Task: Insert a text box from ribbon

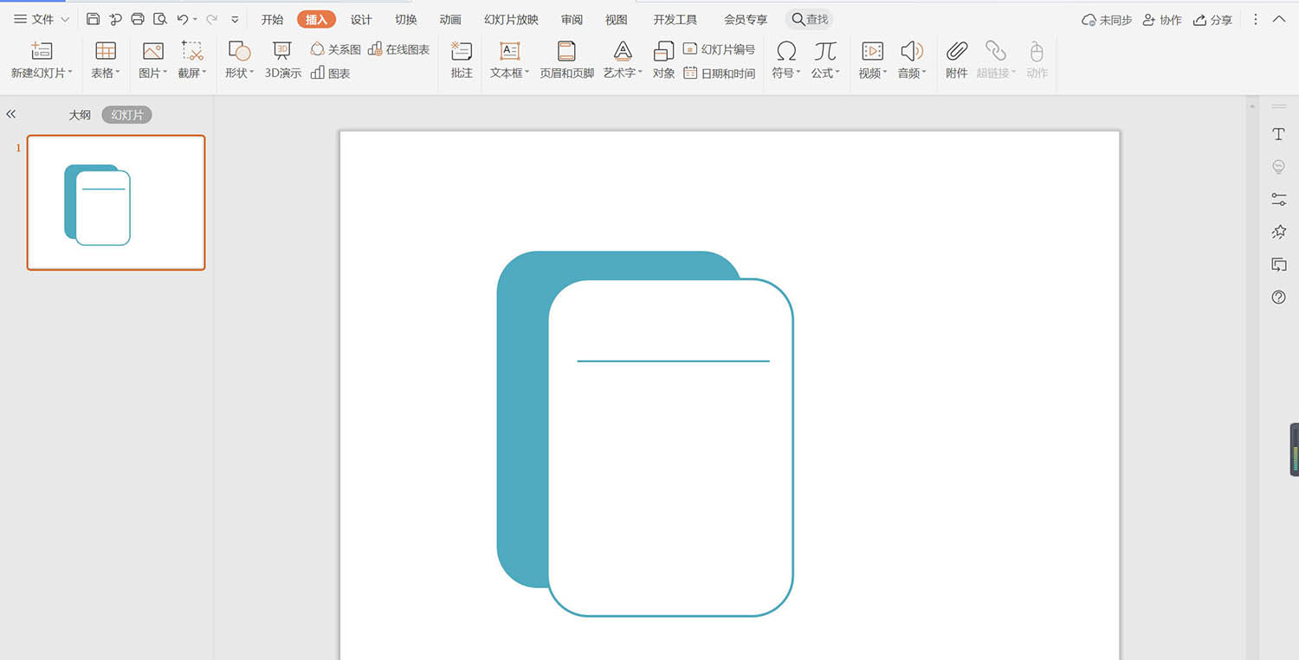Action: tap(509, 52)
